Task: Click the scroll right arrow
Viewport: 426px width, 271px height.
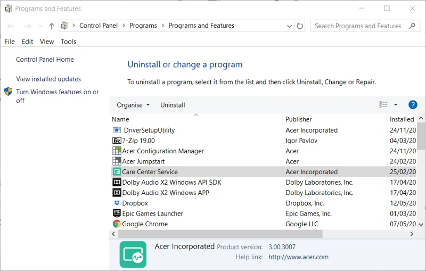Action: [412, 234]
